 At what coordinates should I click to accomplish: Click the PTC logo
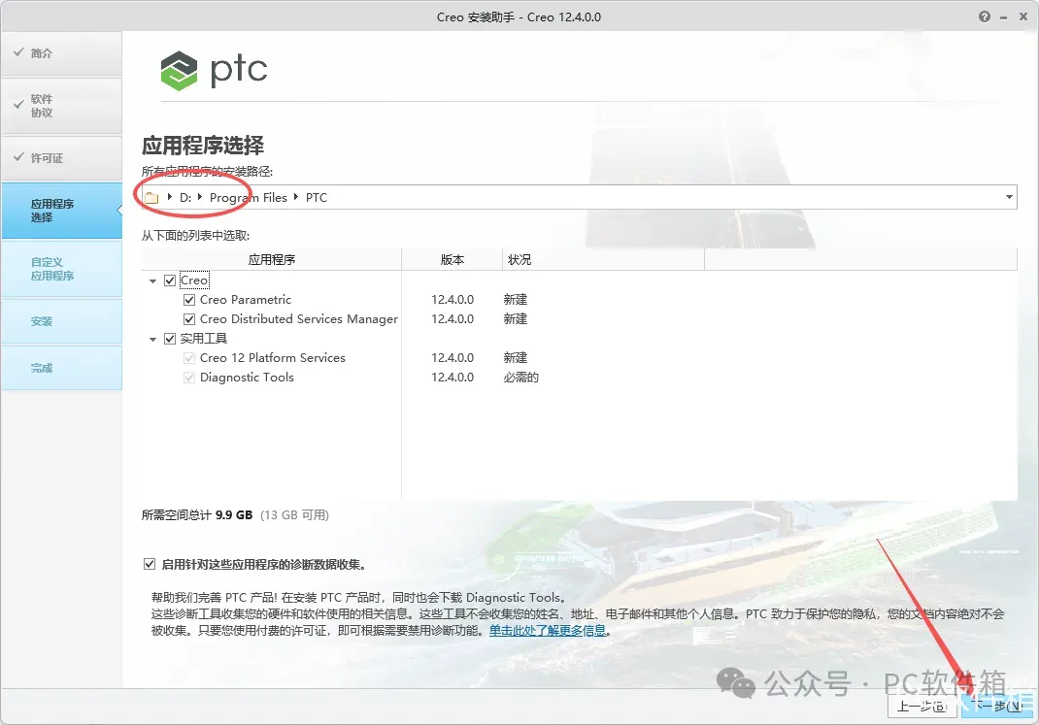[x=214, y=70]
